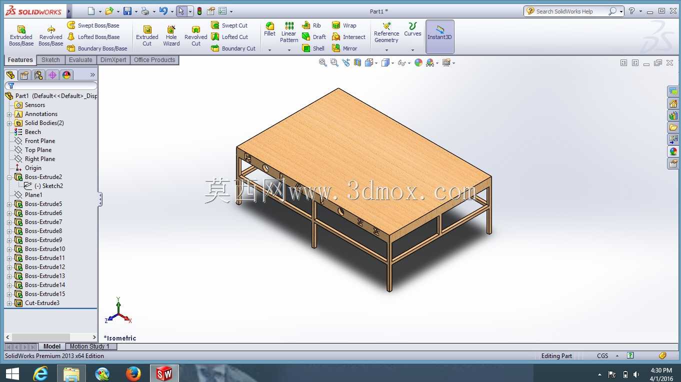This screenshot has width=681, height=382.
Task: Open the Design Library task pane
Action: click(x=673, y=115)
